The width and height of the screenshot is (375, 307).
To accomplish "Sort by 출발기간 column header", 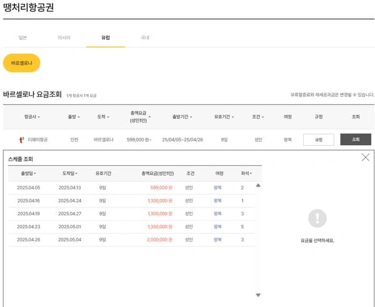I will [182, 117].
